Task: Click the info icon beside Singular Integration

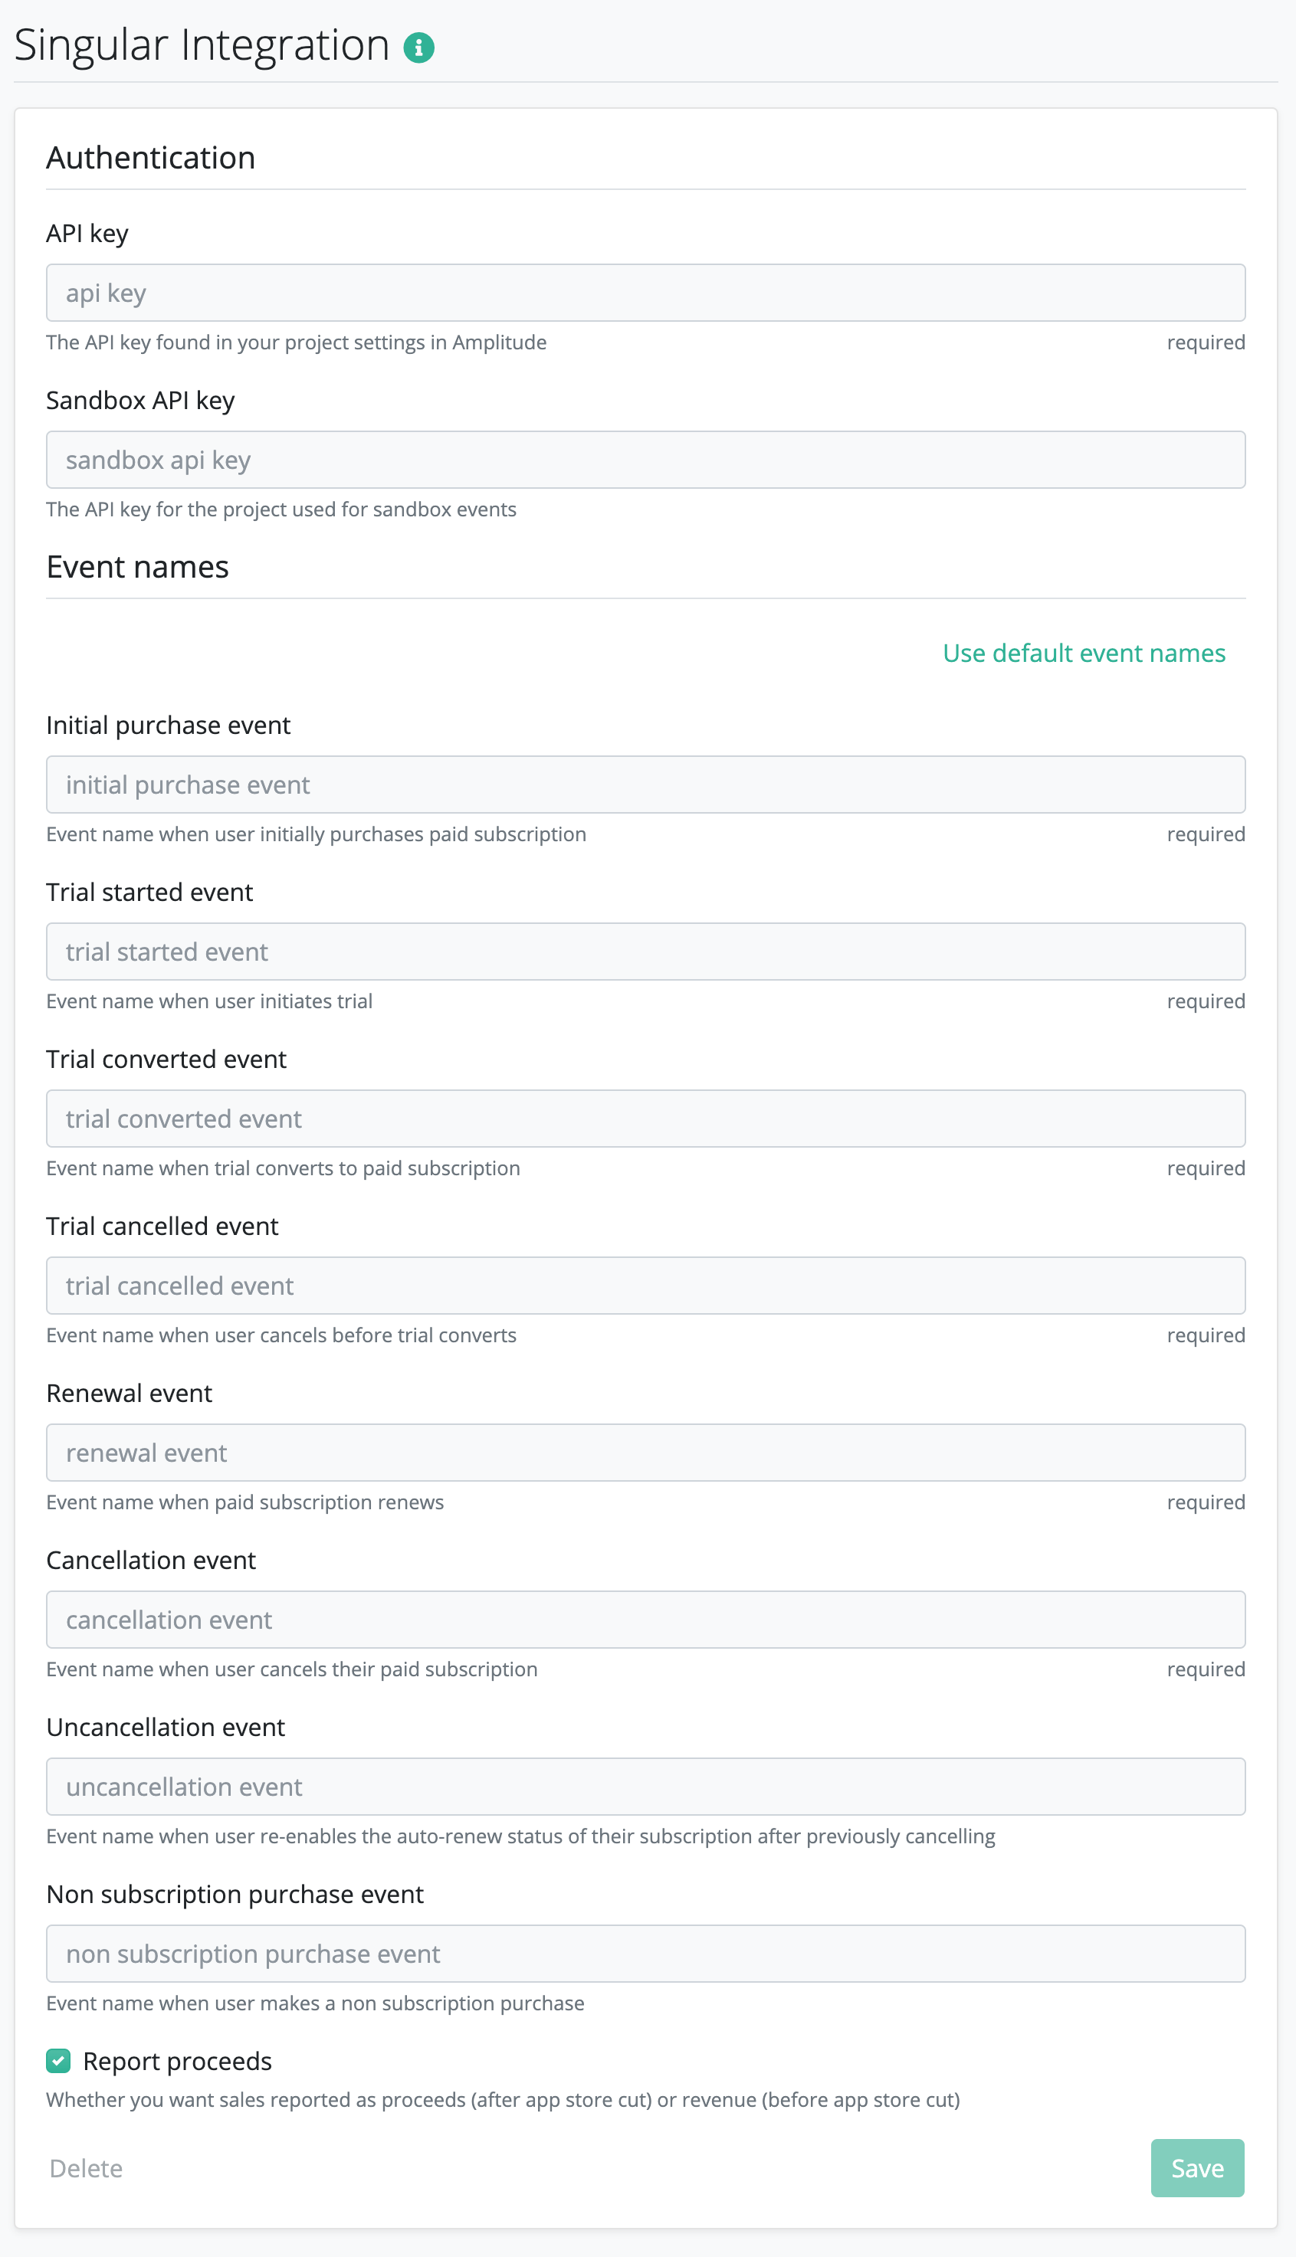Action: click(x=418, y=47)
